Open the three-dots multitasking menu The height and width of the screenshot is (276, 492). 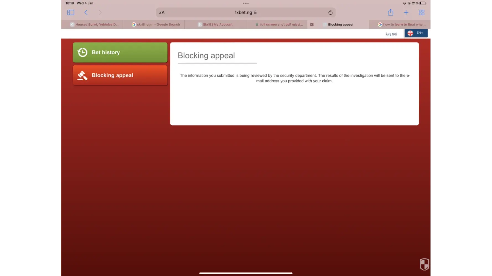coord(246,3)
